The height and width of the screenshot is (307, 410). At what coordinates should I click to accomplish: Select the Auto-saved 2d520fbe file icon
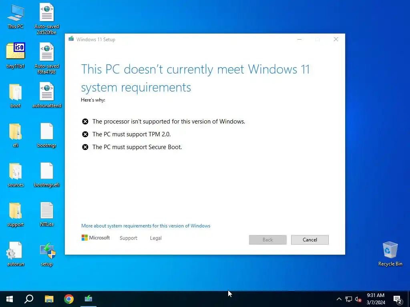[x=46, y=18]
